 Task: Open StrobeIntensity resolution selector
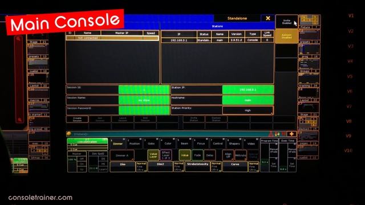[x=216, y=167]
